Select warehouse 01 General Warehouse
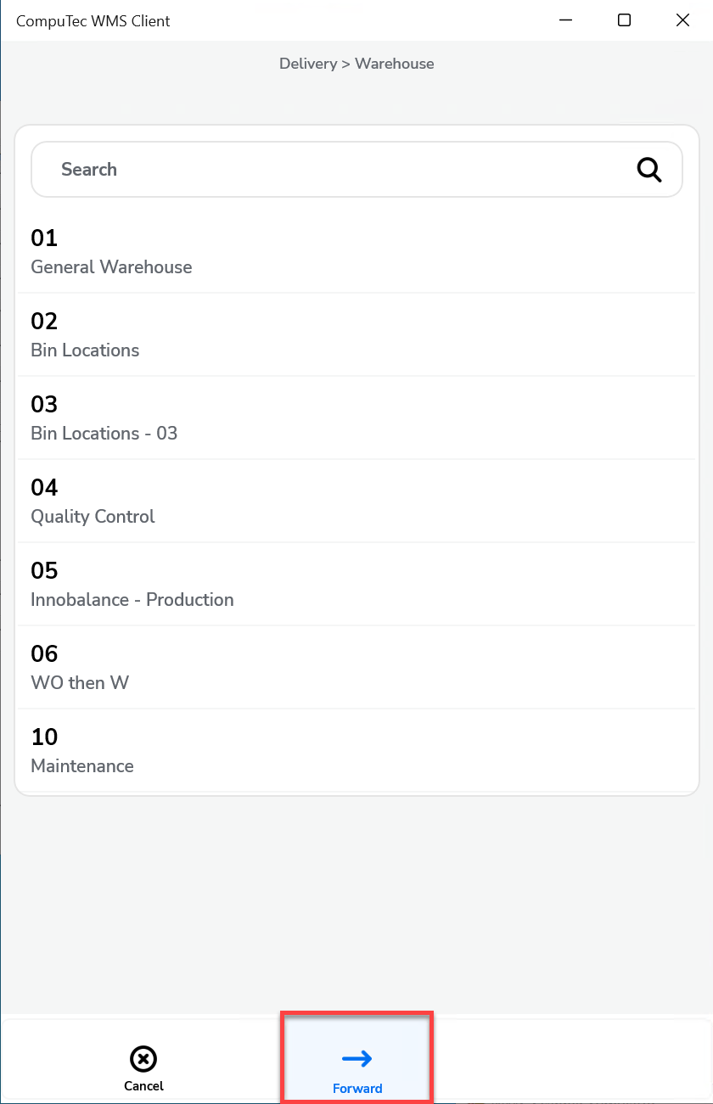Viewport: 713px width, 1104px height. 356,251
